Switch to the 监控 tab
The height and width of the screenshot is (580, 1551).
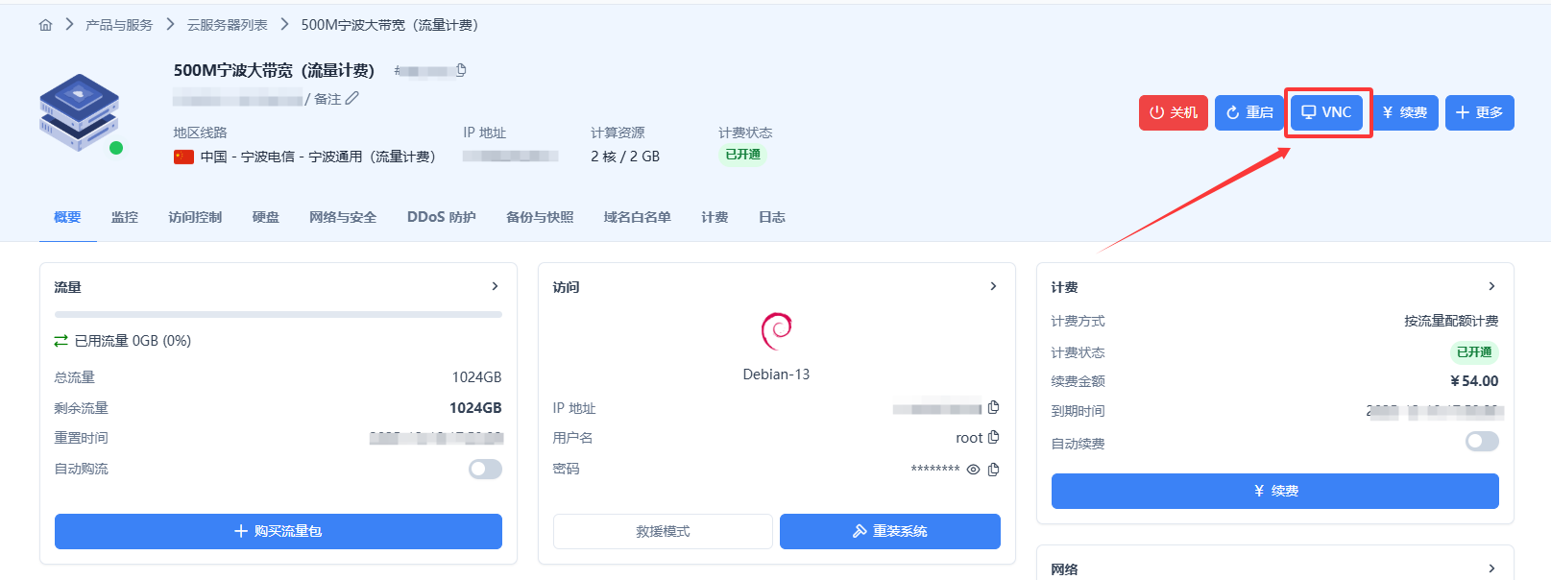[125, 217]
